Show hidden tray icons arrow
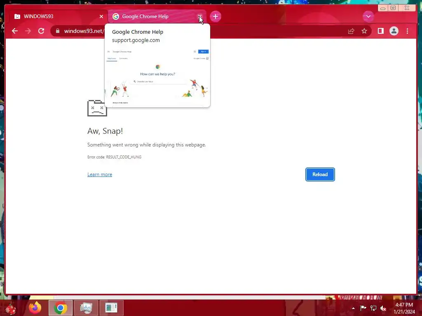Screen dimensions: 422x316 tap(353, 308)
